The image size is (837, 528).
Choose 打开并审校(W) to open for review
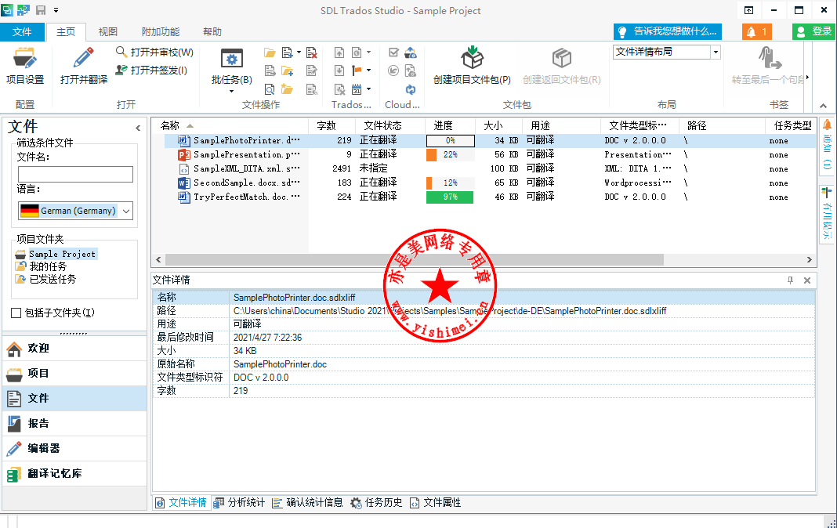pyautogui.click(x=155, y=52)
